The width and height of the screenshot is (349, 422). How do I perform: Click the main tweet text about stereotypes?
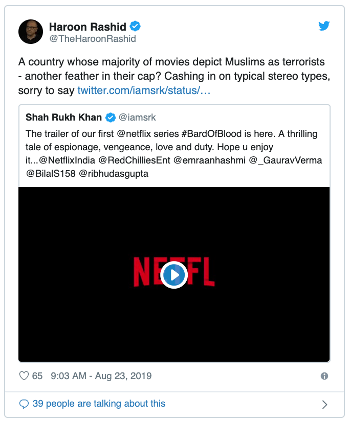(174, 76)
